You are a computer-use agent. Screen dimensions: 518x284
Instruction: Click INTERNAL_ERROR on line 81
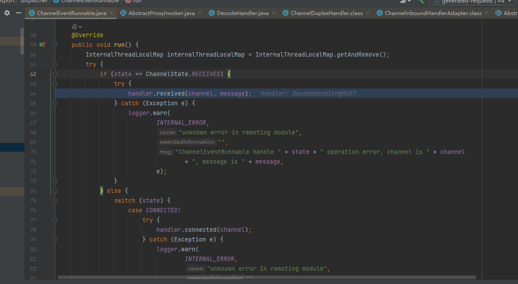209,259
